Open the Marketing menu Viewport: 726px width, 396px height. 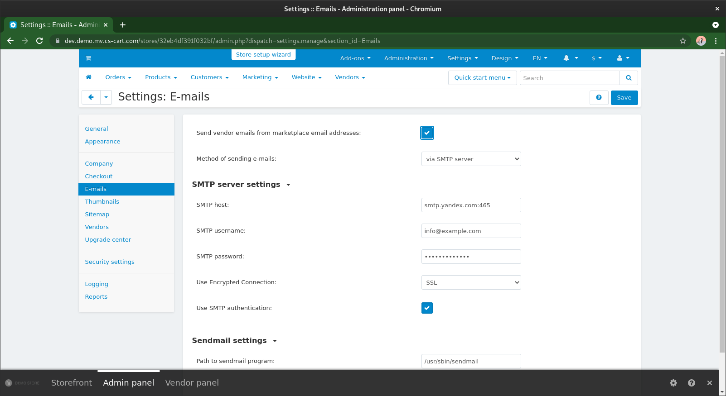click(260, 77)
